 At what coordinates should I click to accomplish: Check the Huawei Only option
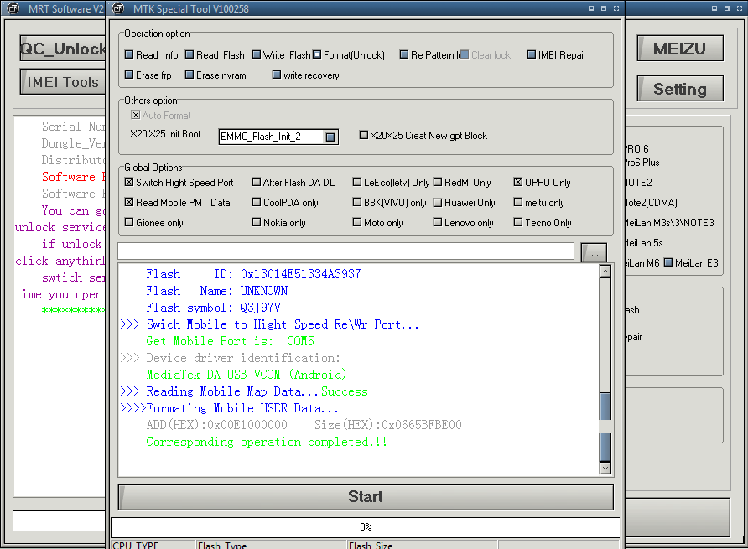click(x=438, y=202)
